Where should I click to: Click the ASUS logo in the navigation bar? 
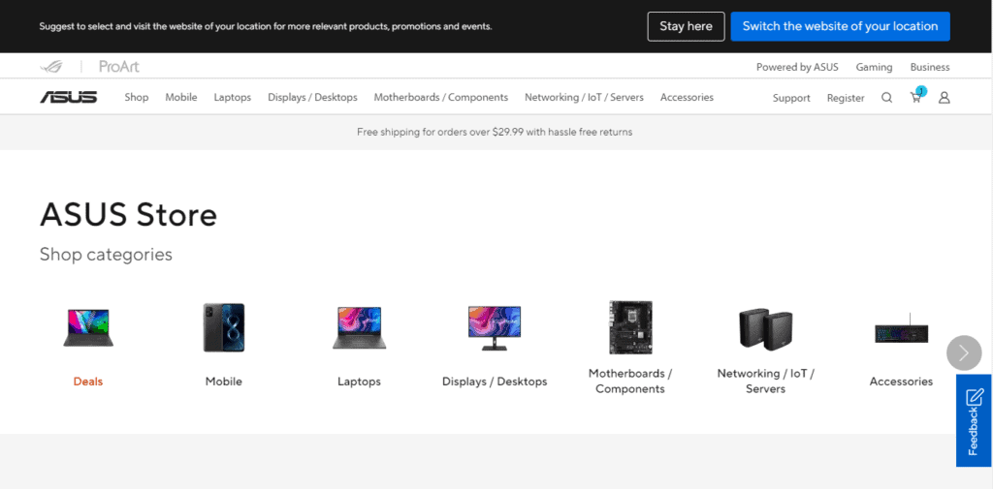point(69,97)
